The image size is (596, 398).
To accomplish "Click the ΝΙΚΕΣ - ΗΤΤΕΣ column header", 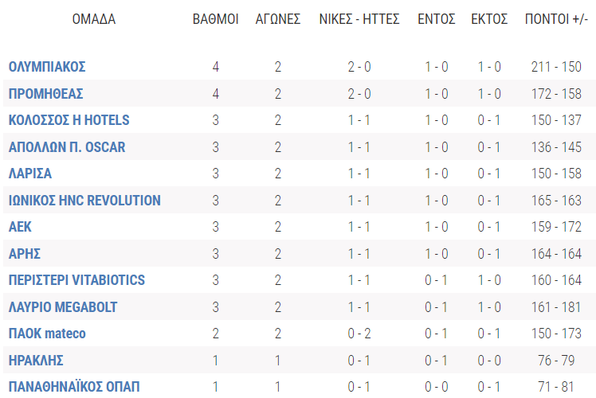I will pyautogui.click(x=359, y=19).
